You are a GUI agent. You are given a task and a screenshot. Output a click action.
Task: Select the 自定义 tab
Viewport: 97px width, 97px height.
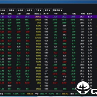pos(30,10)
